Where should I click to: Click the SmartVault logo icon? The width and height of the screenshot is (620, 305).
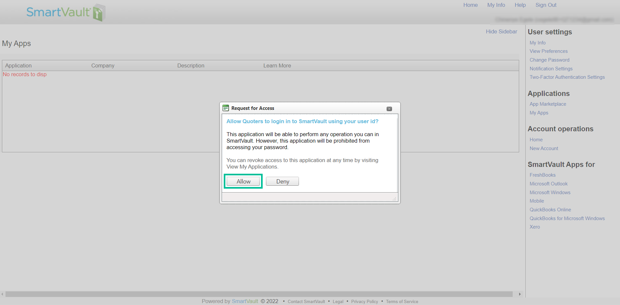point(99,13)
